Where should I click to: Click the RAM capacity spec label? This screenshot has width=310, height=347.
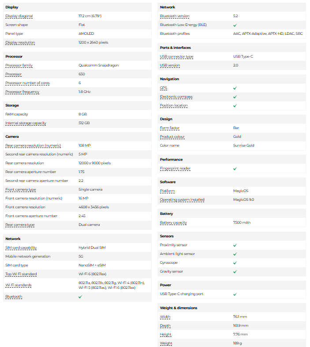pos(17,114)
